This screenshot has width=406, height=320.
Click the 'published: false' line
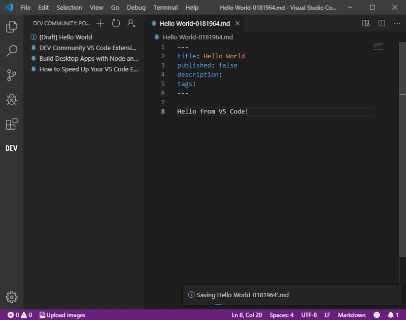coord(207,65)
